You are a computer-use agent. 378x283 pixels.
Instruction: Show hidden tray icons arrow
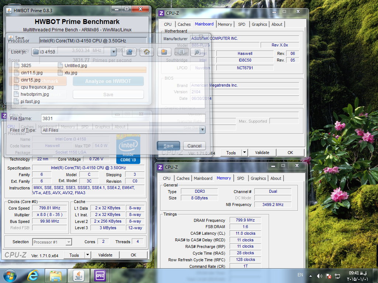(310, 276)
